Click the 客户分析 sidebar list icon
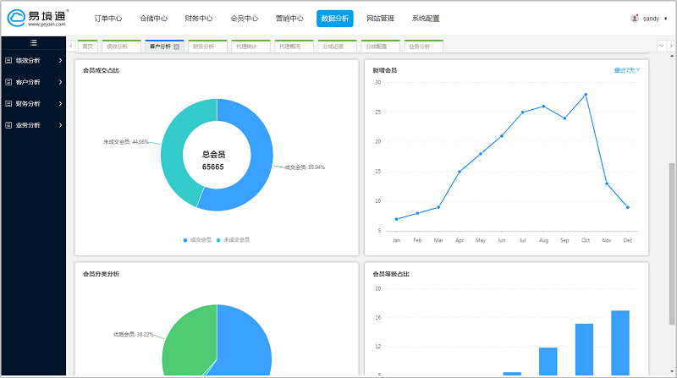This screenshot has width=677, height=378. click(x=8, y=82)
